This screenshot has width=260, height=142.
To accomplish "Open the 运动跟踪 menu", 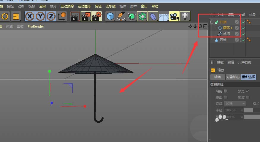I will click(x=67, y=6).
